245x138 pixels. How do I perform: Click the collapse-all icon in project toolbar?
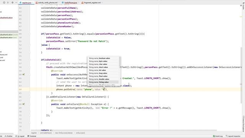[x=8, y=3]
